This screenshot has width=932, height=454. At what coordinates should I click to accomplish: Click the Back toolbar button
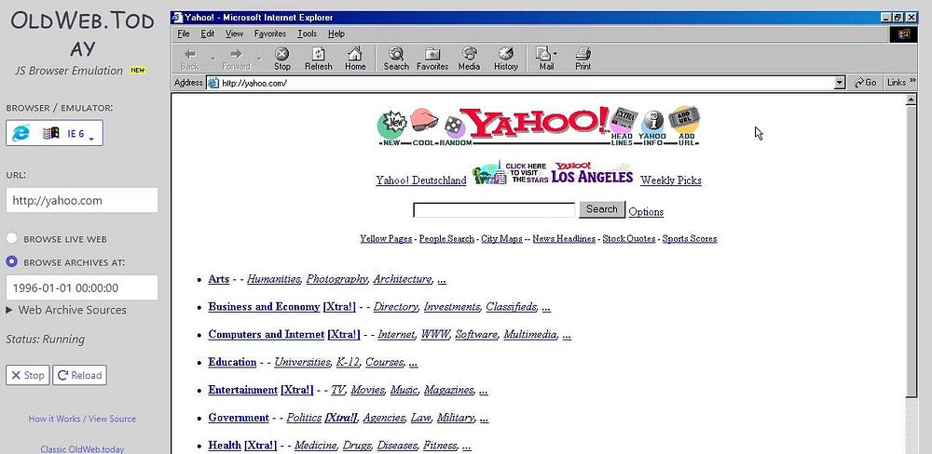click(189, 59)
